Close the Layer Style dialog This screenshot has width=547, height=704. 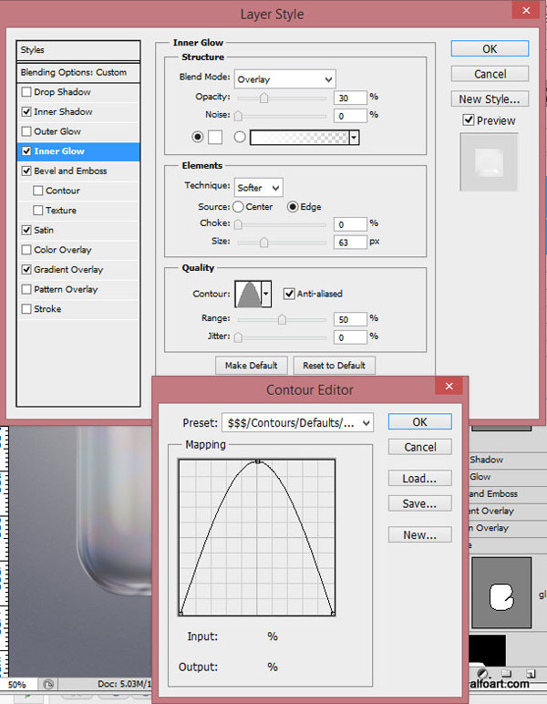526,10
